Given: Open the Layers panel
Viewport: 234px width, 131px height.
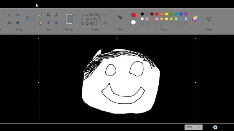Looking at the screenshot, I should (x=209, y=19).
